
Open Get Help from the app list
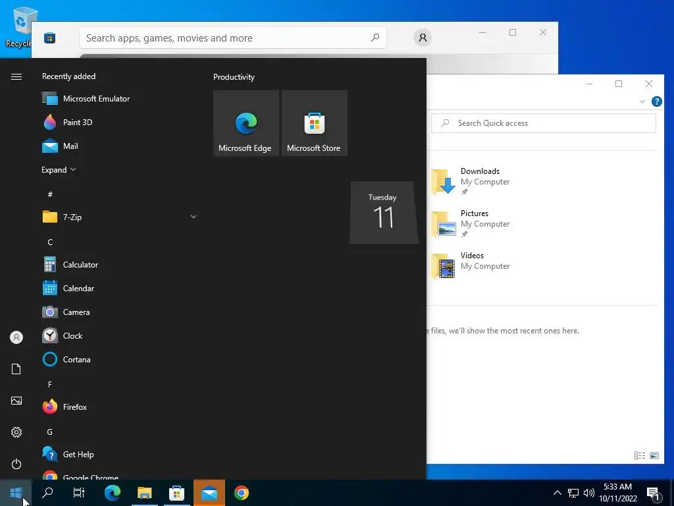[x=119, y=455]
